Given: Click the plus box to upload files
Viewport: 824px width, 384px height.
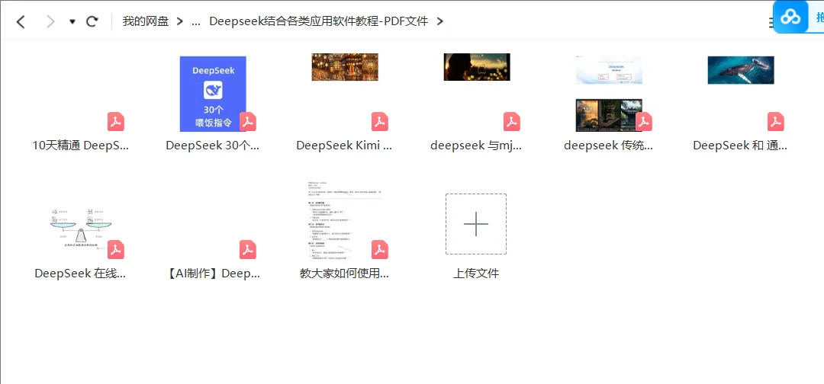Looking at the screenshot, I should (x=476, y=224).
